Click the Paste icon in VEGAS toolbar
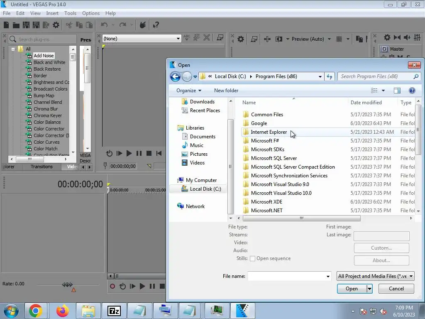Image resolution: width=425 pixels, height=319 pixels. 89,25
